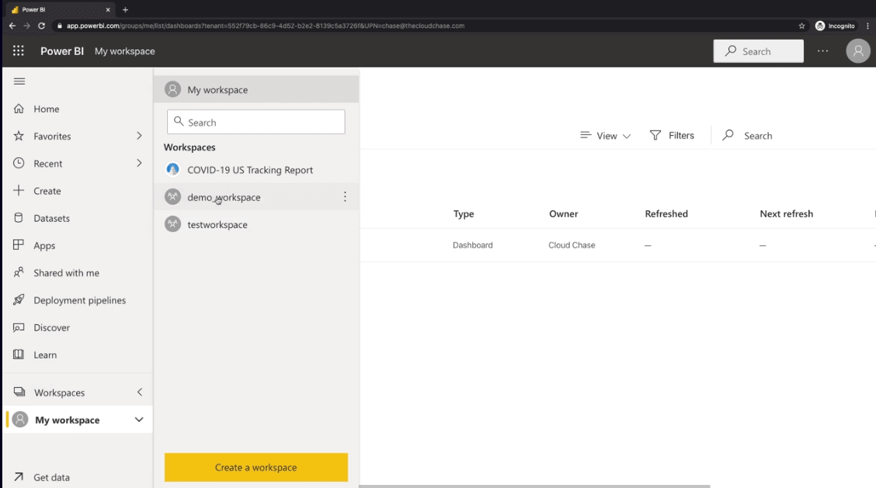Open Recent in the sidebar
Image resolution: width=876 pixels, height=488 pixels.
[47, 164]
